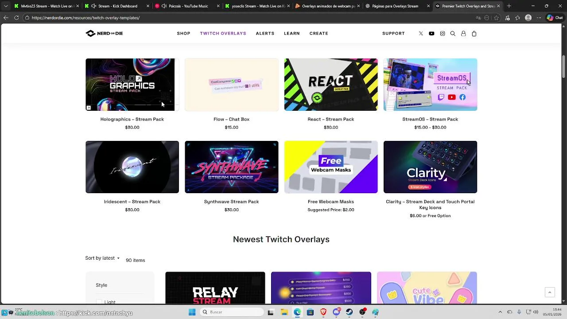This screenshot has height=319, width=567.
Task: Open OBS Studio from taskbar
Action: point(362,312)
